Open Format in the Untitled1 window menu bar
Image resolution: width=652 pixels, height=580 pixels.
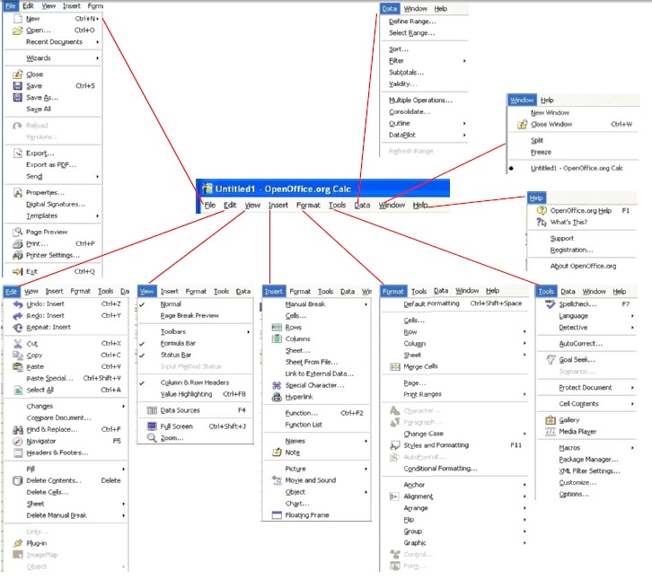coord(308,206)
